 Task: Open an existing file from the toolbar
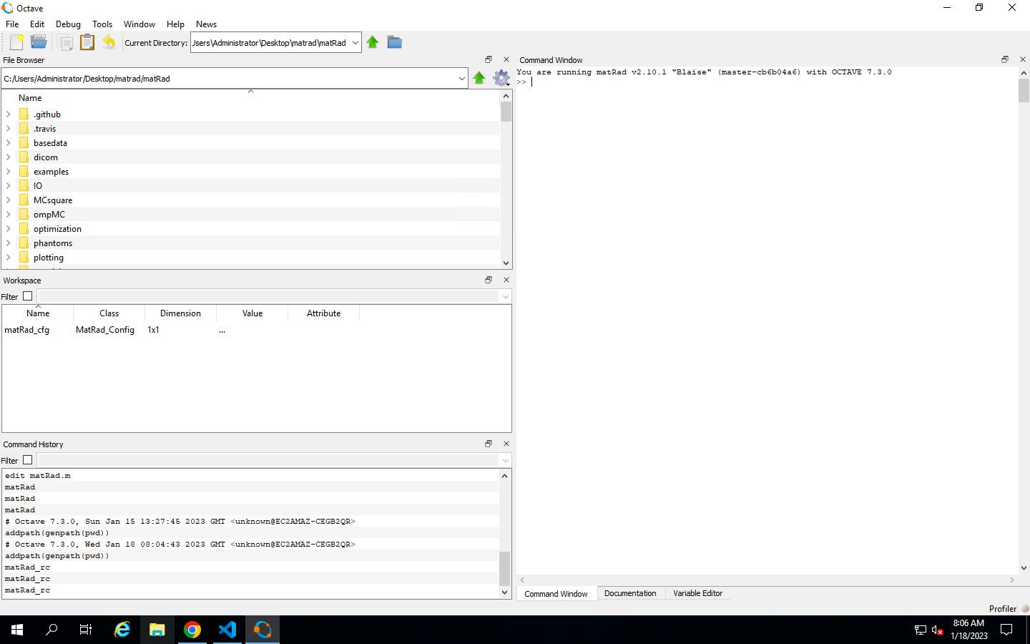pyautogui.click(x=39, y=42)
